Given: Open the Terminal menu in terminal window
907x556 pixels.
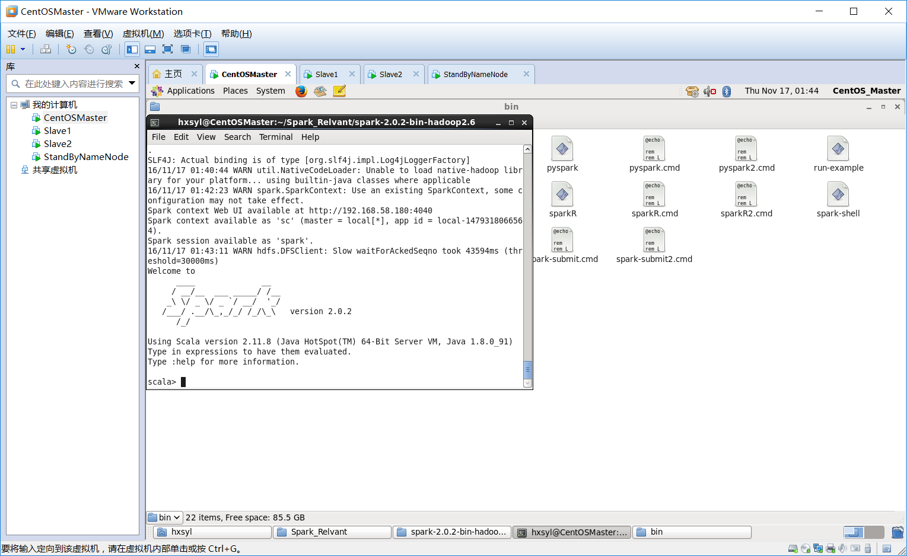Looking at the screenshot, I should (x=275, y=137).
